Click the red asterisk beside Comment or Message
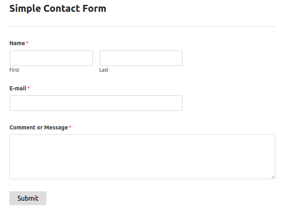Viewport: 281px width, 208px height. tap(70, 127)
